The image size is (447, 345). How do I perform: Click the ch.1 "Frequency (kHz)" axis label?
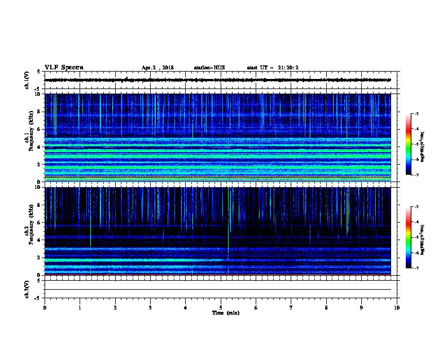coord(31,131)
